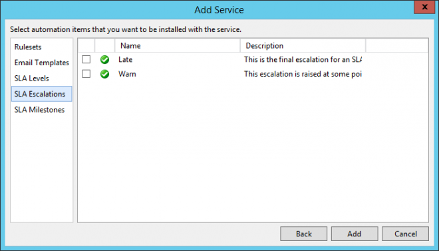The image size is (439, 251).
Task: Select the SLA Escalations item
Action: pyautogui.click(x=41, y=94)
